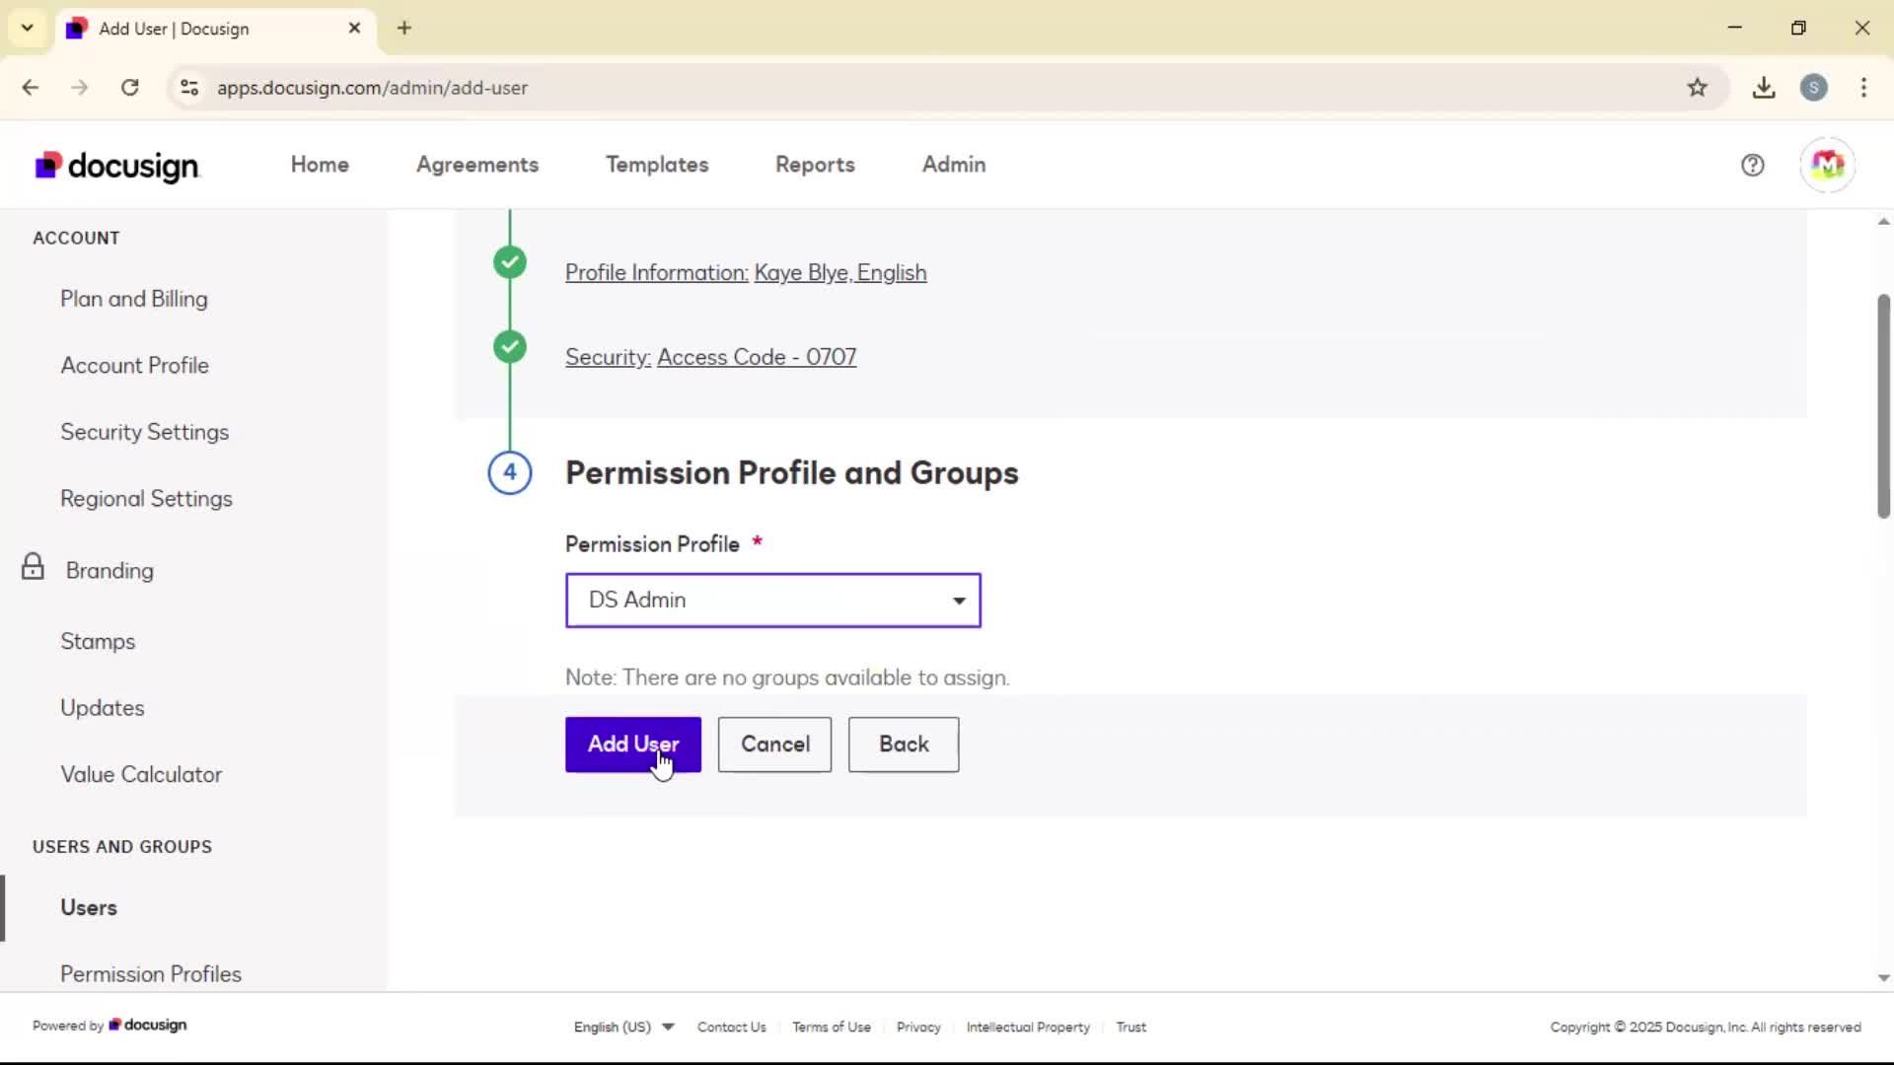Click the address bar URL
Screen dimensions: 1894x1065
373,88
